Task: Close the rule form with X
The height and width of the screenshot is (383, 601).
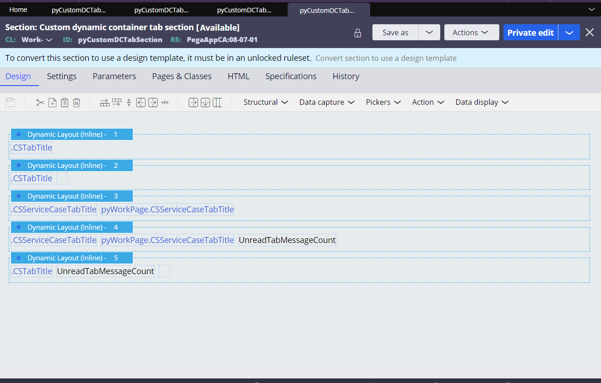Action: pos(590,32)
